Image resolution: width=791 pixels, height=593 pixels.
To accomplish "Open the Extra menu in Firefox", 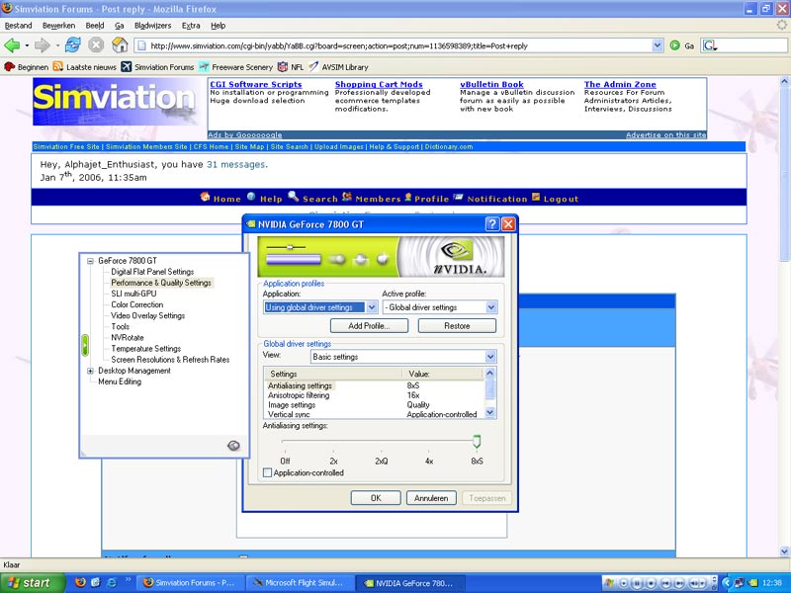I will (x=193, y=25).
